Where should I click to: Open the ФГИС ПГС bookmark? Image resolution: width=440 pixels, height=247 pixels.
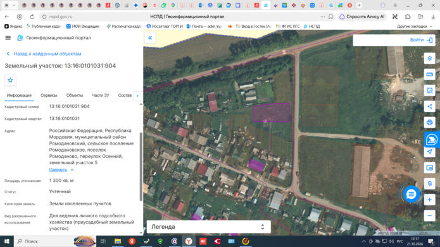tap(288, 27)
